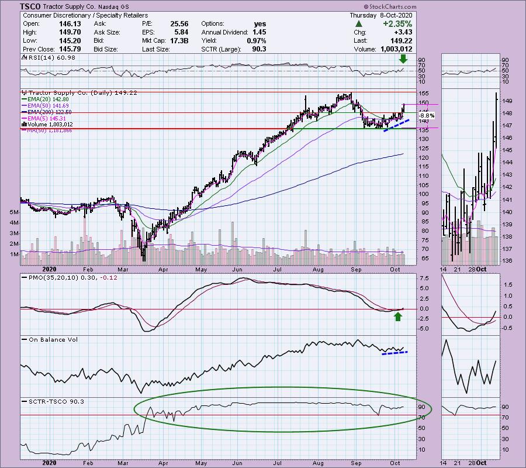Image resolution: width=526 pixels, height=468 pixels.
Task: Click the volume bars icon in the price legend
Action: point(24,124)
